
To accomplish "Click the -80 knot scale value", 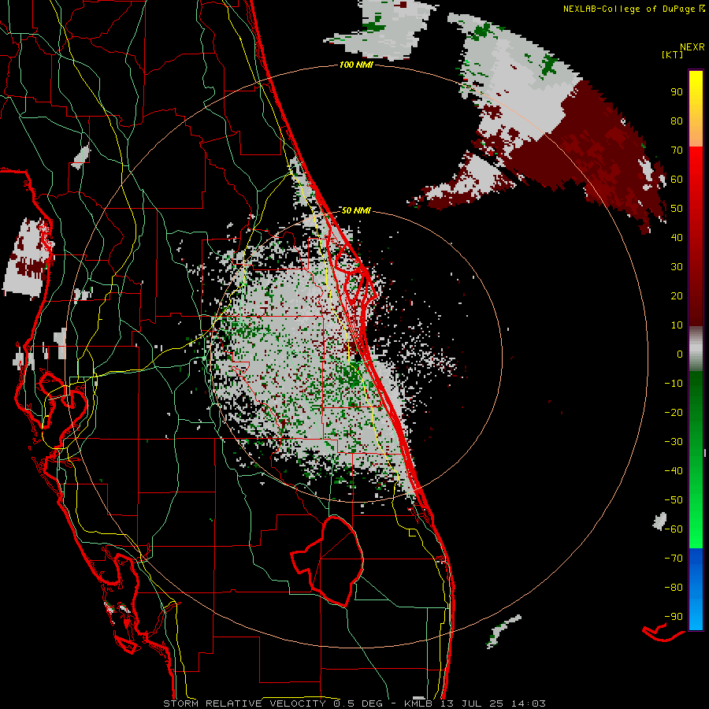I will (674, 588).
